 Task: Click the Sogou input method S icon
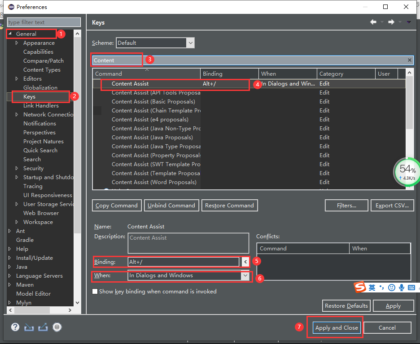coord(360,287)
